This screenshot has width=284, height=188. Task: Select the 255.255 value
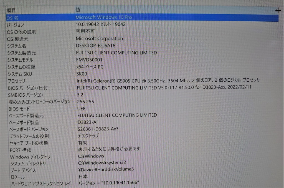point(85,102)
